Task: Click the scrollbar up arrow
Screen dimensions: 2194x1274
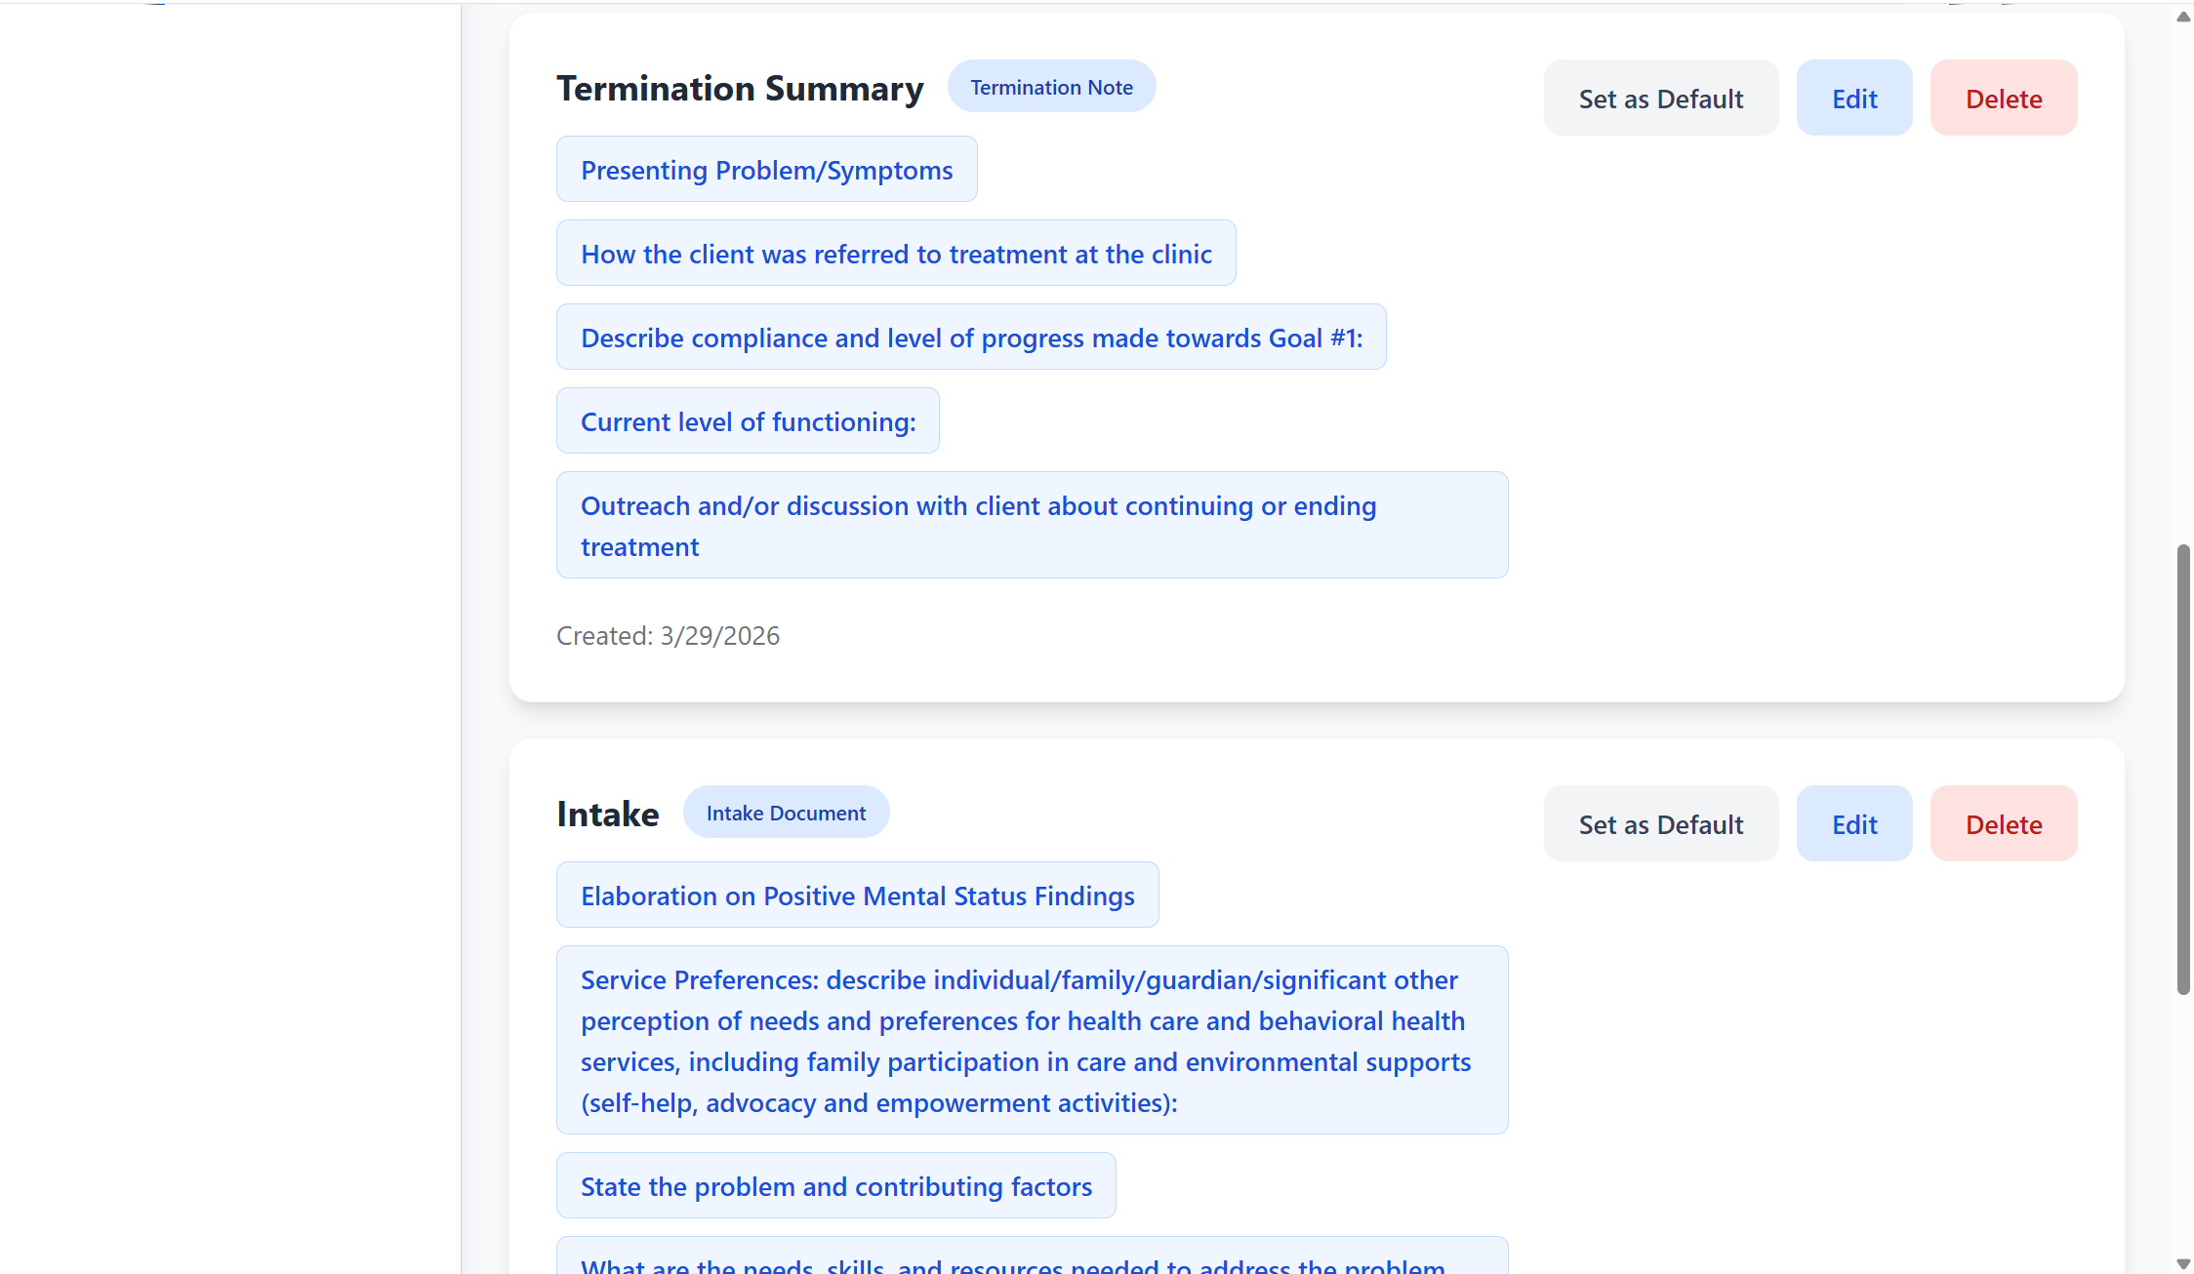Action: point(2182,16)
